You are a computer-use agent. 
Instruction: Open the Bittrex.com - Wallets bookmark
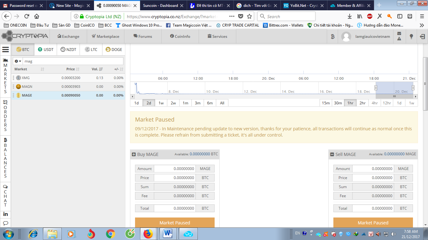click(283, 25)
